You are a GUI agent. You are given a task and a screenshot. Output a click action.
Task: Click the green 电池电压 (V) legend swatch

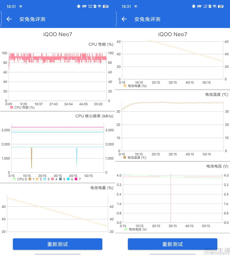tap(126, 229)
